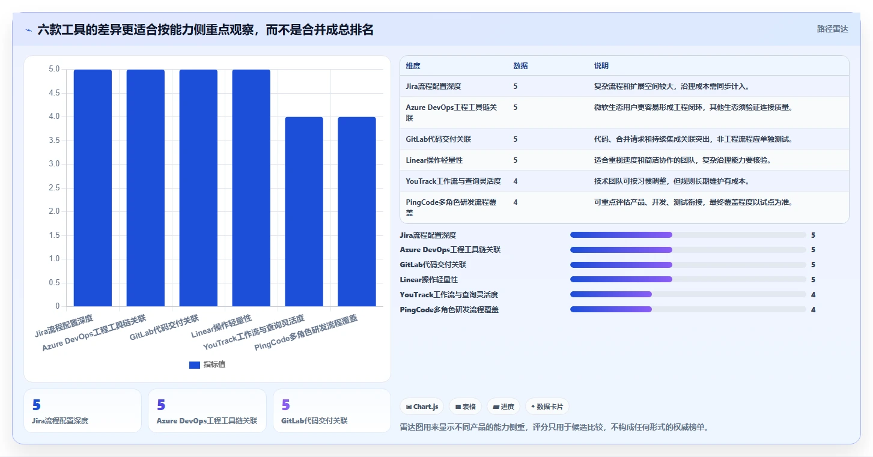Click the description starting 微软生态用户更容易
Viewport: 873px width, 457px height.
[694, 107]
